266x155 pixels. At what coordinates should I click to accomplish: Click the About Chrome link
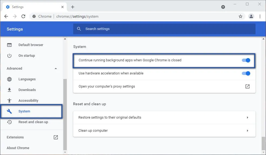pos(18,148)
